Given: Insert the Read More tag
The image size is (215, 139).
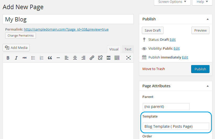Looking at the screenshot, I should (x=109, y=58).
